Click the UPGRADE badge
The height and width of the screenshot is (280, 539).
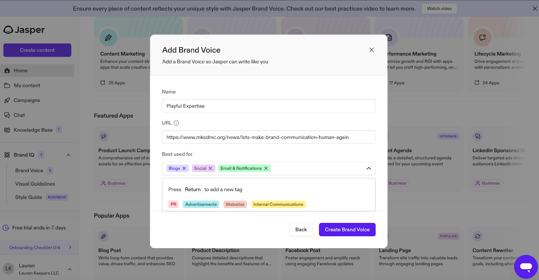pyautogui.click(x=448, y=136)
